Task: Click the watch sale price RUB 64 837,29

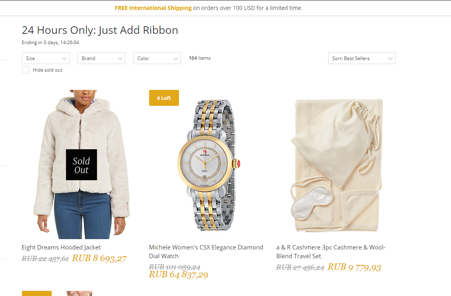Action: point(179,275)
